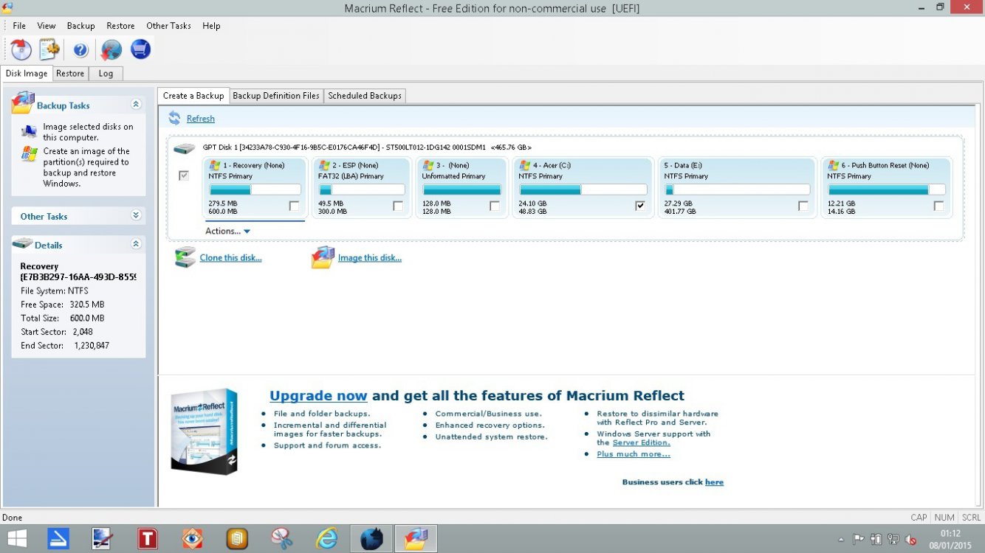Check the Recovery partition checkbox

point(295,206)
